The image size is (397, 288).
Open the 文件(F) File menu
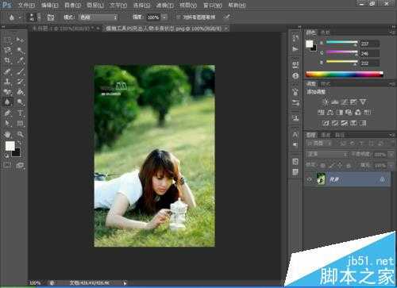26,5
